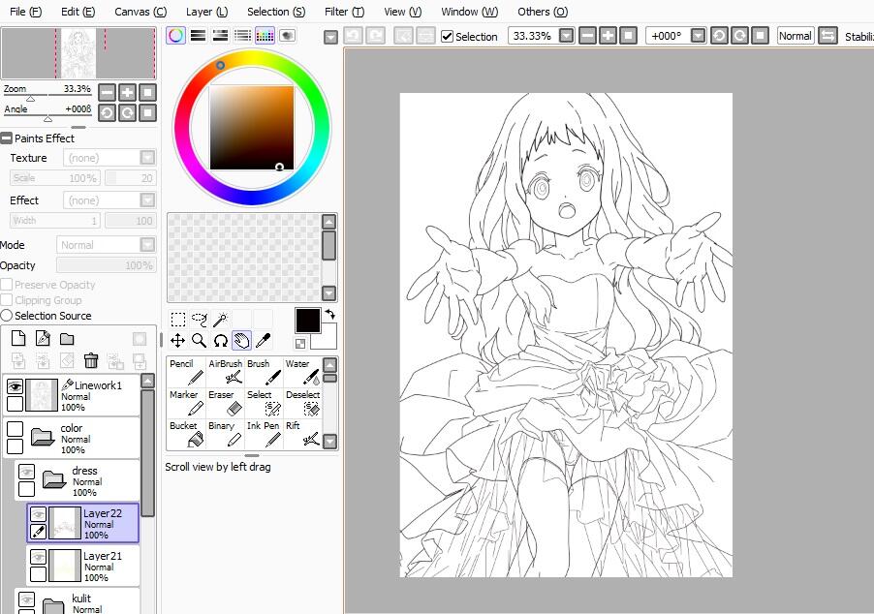The image size is (874, 614).
Task: Delete layer with trash can icon
Action: click(x=91, y=360)
